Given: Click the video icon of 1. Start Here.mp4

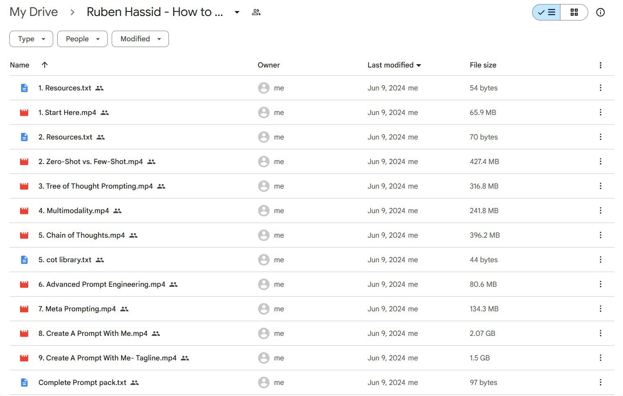Looking at the screenshot, I should [24, 112].
